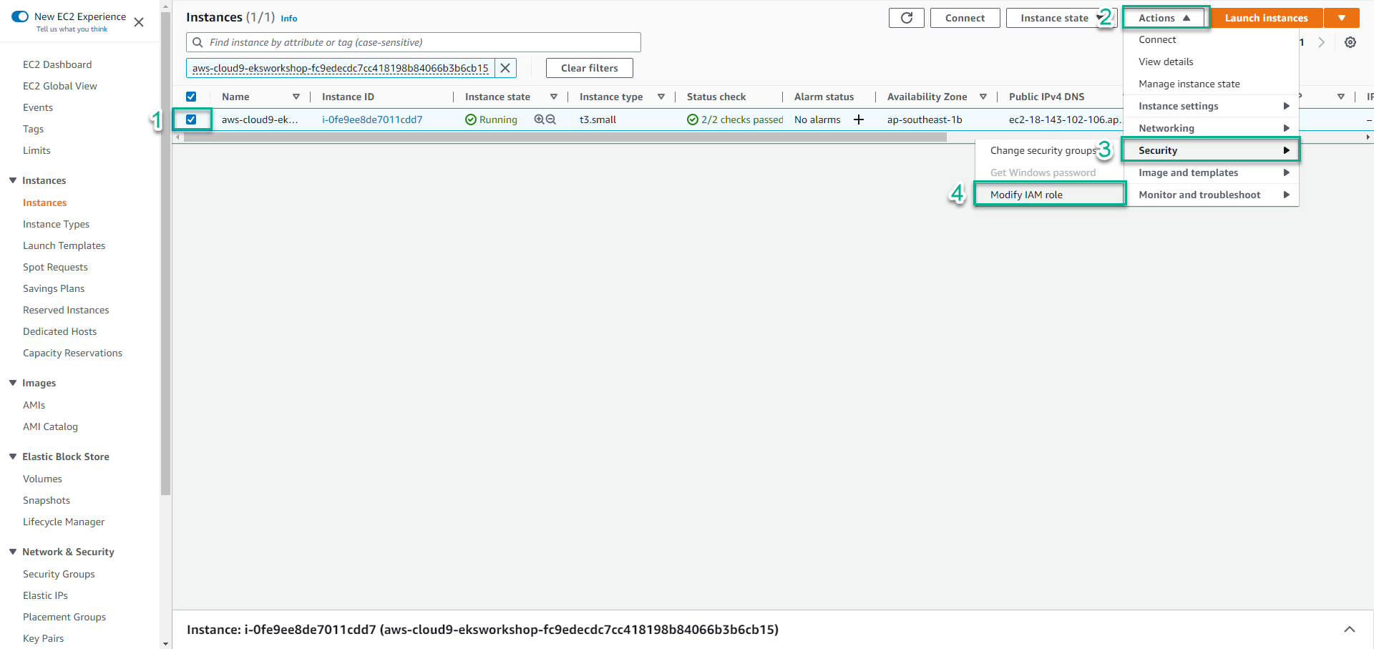Click the Launch instances button
1374x649 pixels.
tap(1266, 18)
